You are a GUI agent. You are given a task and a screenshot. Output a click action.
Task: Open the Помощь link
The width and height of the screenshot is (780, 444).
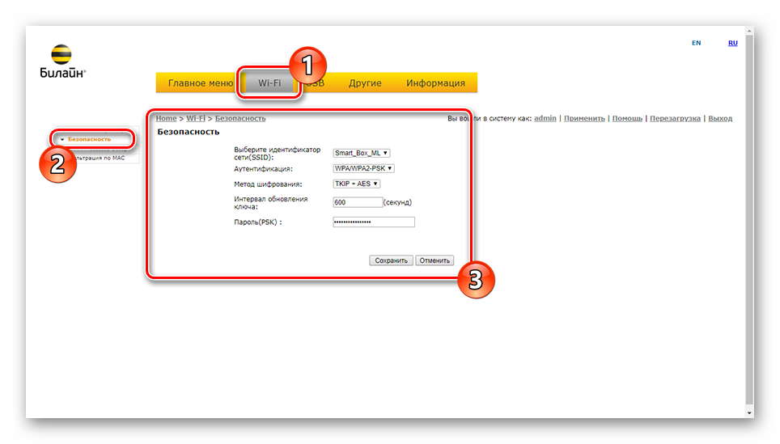point(627,118)
